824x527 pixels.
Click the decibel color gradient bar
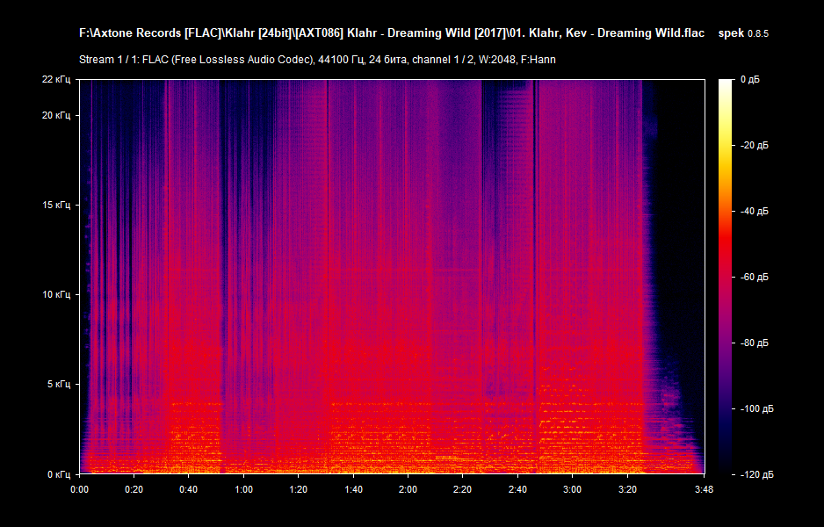726,277
